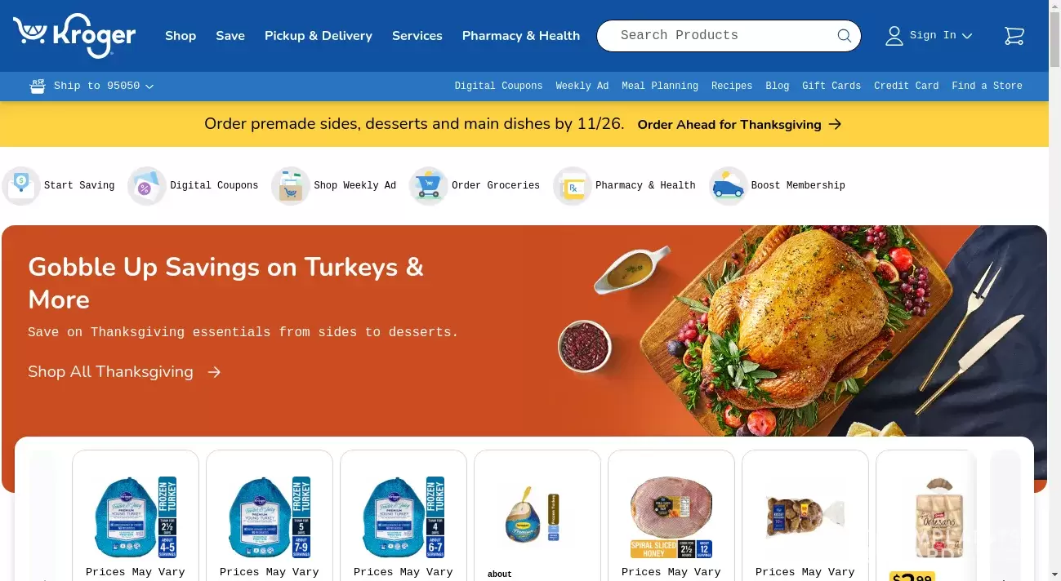
Task: Open Pharmacy & Health Rx icon
Action: [572, 186]
